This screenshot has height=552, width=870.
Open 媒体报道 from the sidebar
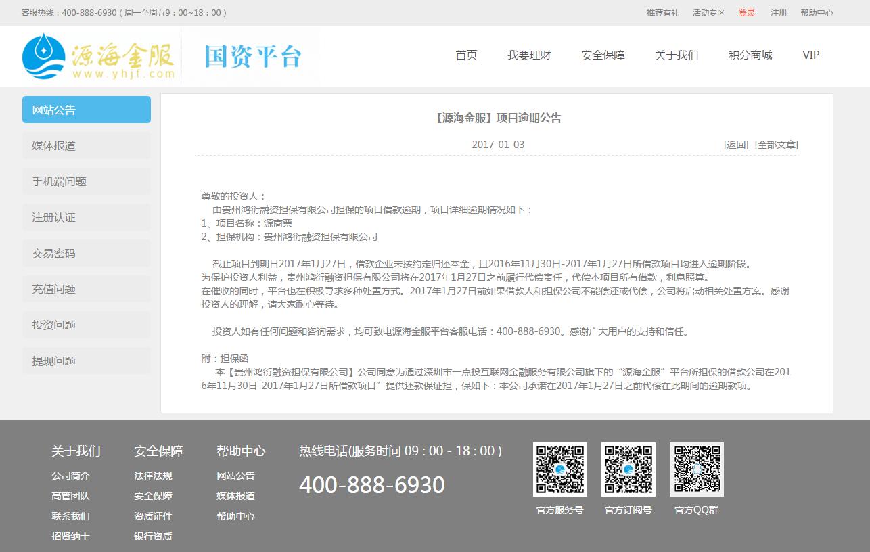click(86, 145)
